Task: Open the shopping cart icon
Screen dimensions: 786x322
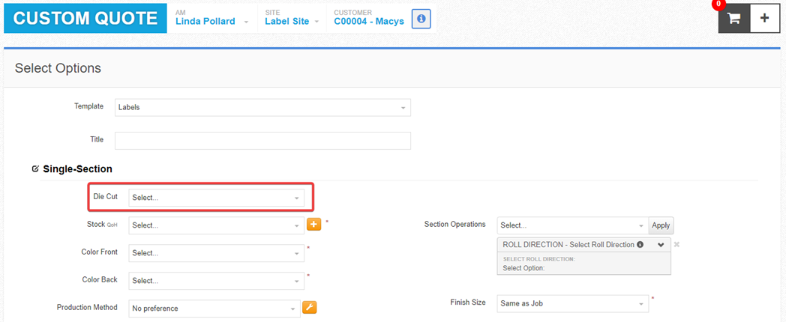Action: [x=734, y=19]
